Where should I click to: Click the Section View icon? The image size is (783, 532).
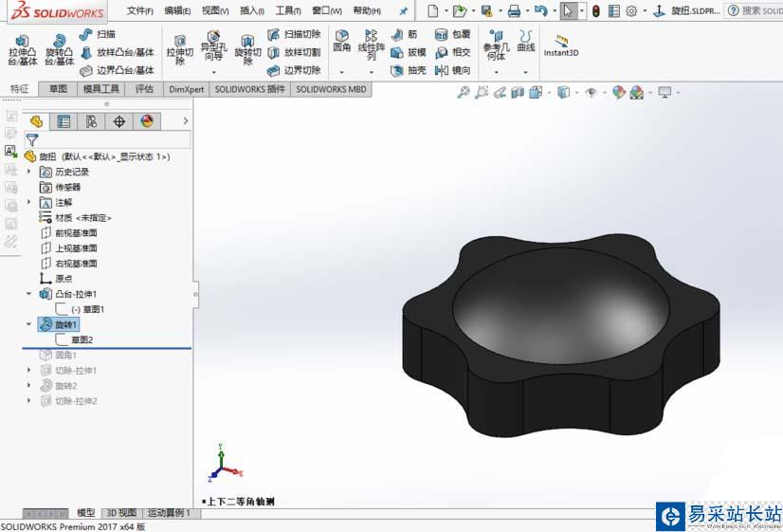click(x=518, y=92)
